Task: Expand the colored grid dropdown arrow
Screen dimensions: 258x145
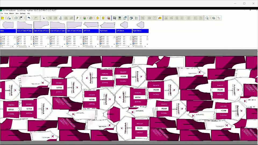Action: click(x=94, y=18)
